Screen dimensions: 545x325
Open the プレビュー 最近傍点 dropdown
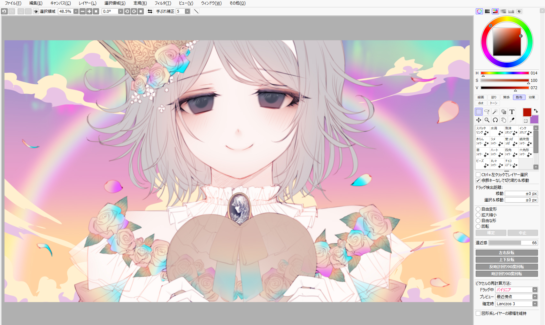(x=535, y=297)
